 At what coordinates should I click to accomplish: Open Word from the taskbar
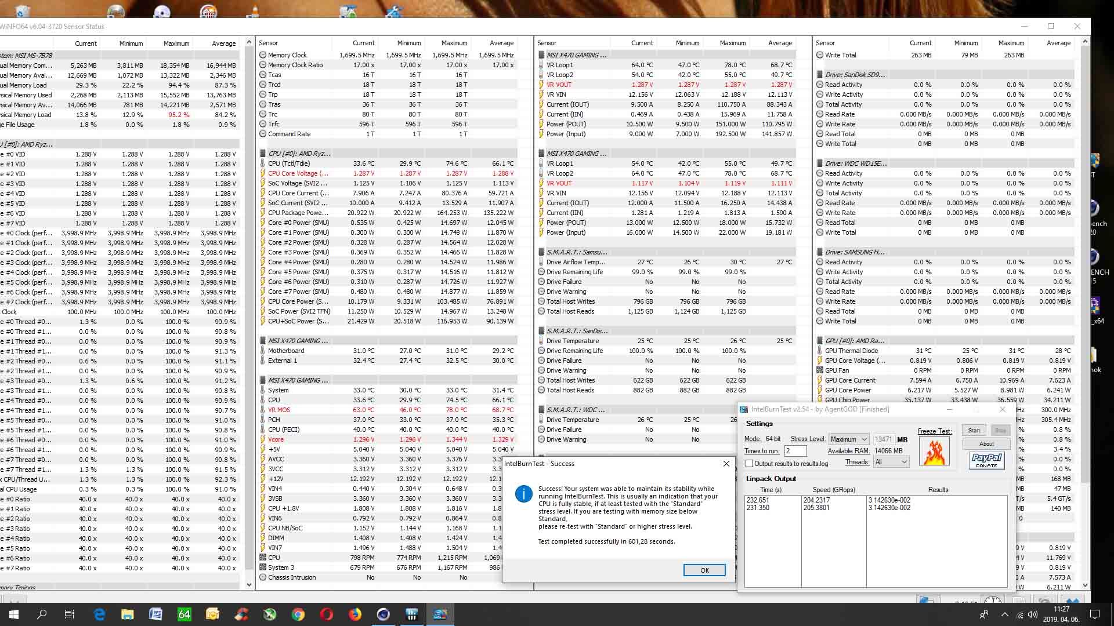coord(155,614)
